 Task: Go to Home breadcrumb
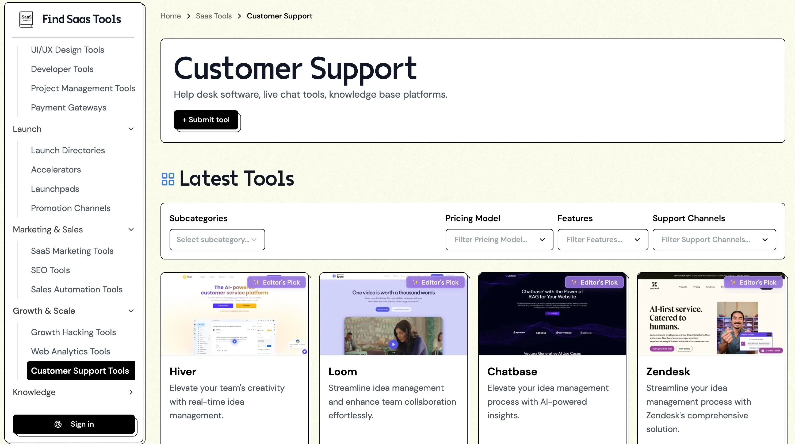(x=171, y=16)
